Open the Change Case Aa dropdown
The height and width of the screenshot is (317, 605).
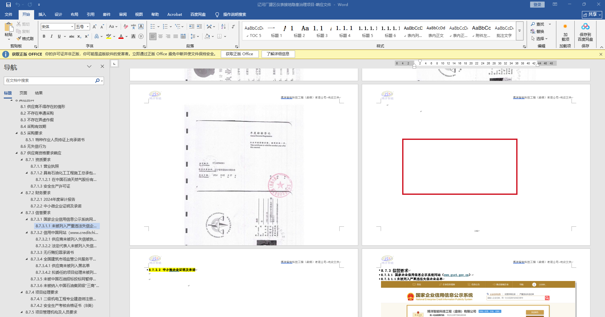click(113, 27)
